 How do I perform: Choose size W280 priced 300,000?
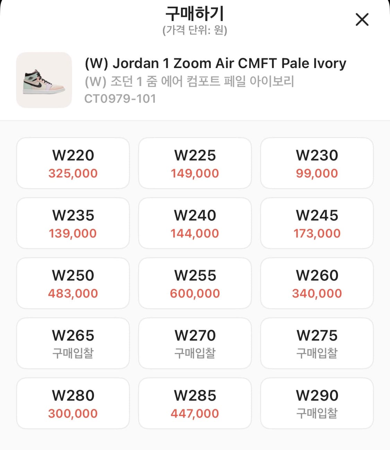click(x=73, y=404)
